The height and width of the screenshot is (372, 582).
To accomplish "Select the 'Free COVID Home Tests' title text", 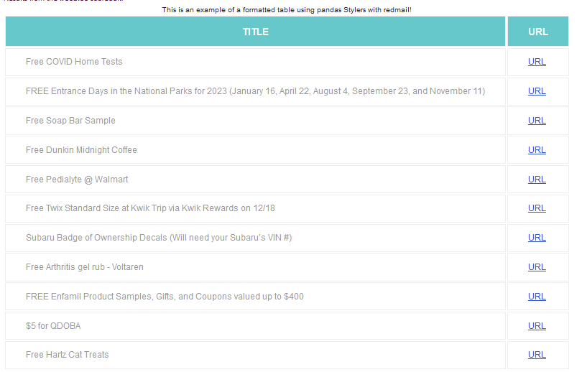I will point(74,62).
